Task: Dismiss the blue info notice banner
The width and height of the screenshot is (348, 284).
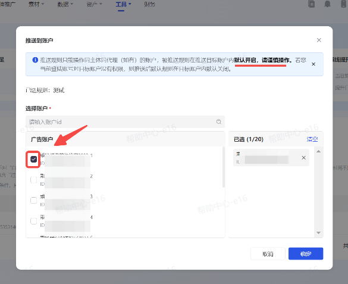Action: [313, 64]
